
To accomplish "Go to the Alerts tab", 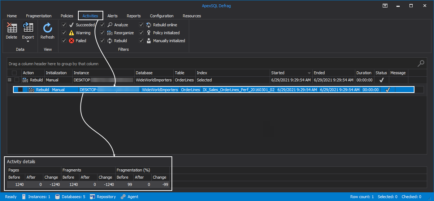I will (x=112, y=16).
